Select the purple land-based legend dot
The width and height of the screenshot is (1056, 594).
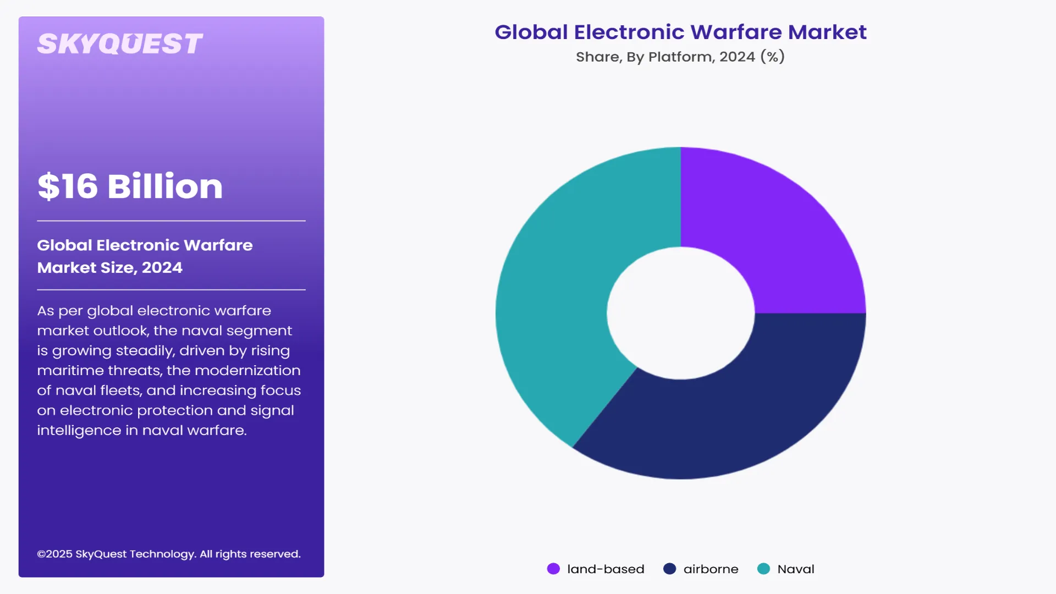click(x=553, y=569)
